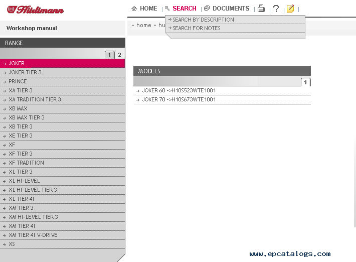Select the XF TRADITION range

coord(63,163)
